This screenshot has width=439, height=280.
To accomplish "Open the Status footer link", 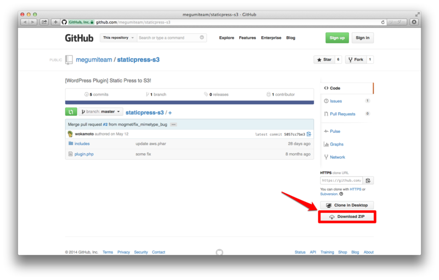I will (x=300, y=253).
